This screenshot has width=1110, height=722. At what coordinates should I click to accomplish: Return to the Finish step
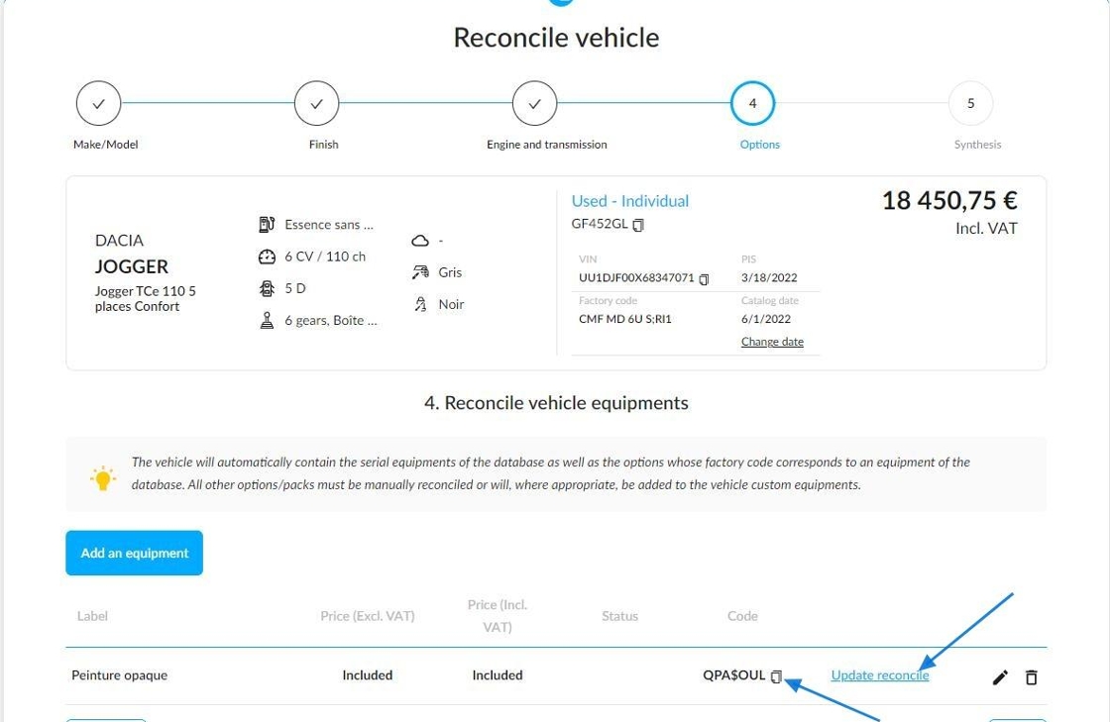point(316,103)
